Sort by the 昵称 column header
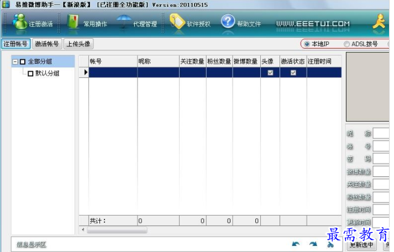The image size is (394, 252). (158, 61)
